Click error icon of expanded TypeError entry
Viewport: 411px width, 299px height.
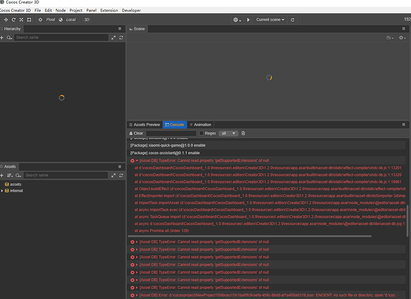132,161
